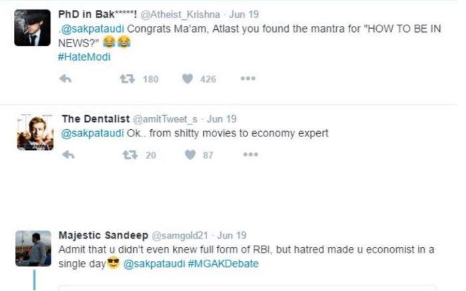Like The Dentalist tweet with 87 likes
The height and width of the screenshot is (291, 466).
190,155
